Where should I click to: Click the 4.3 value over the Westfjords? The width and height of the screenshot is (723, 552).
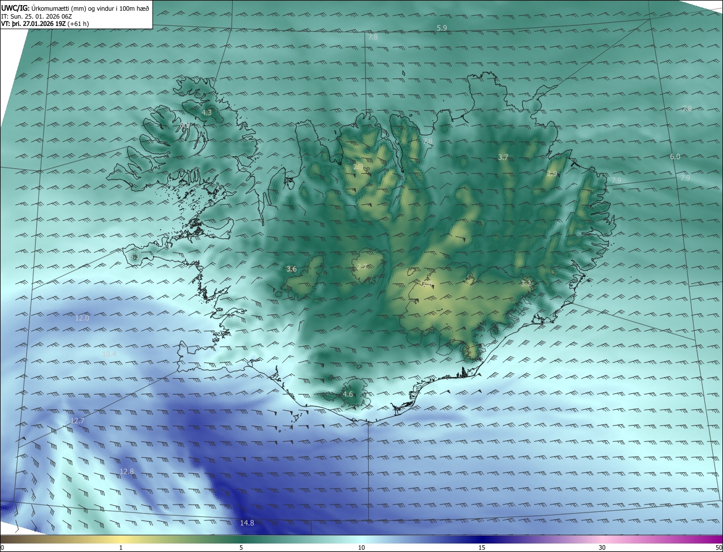(207, 113)
